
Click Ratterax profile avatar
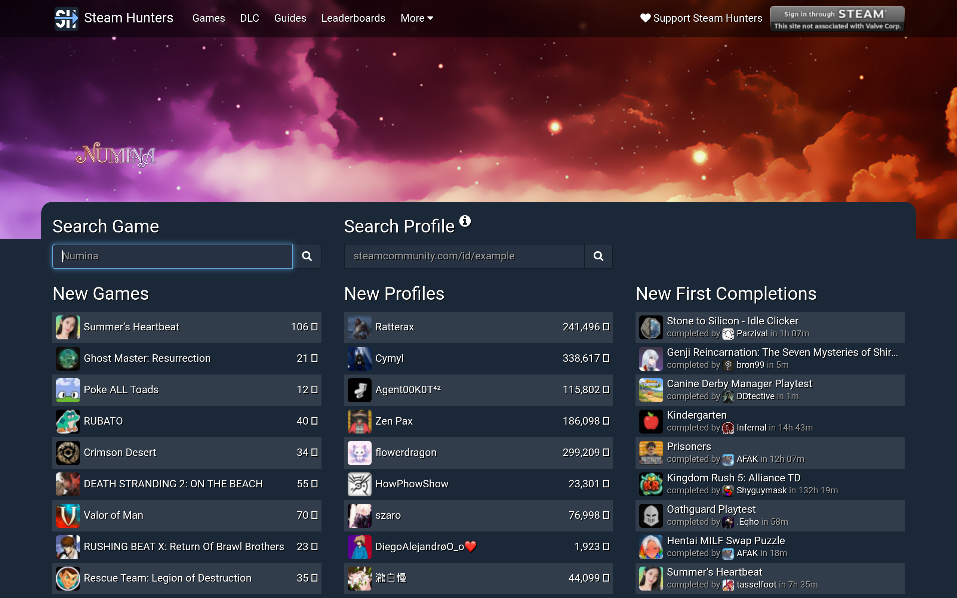point(360,327)
